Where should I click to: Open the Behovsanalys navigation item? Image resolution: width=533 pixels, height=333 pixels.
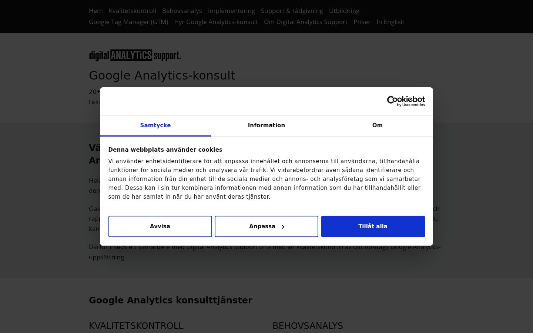(x=182, y=11)
